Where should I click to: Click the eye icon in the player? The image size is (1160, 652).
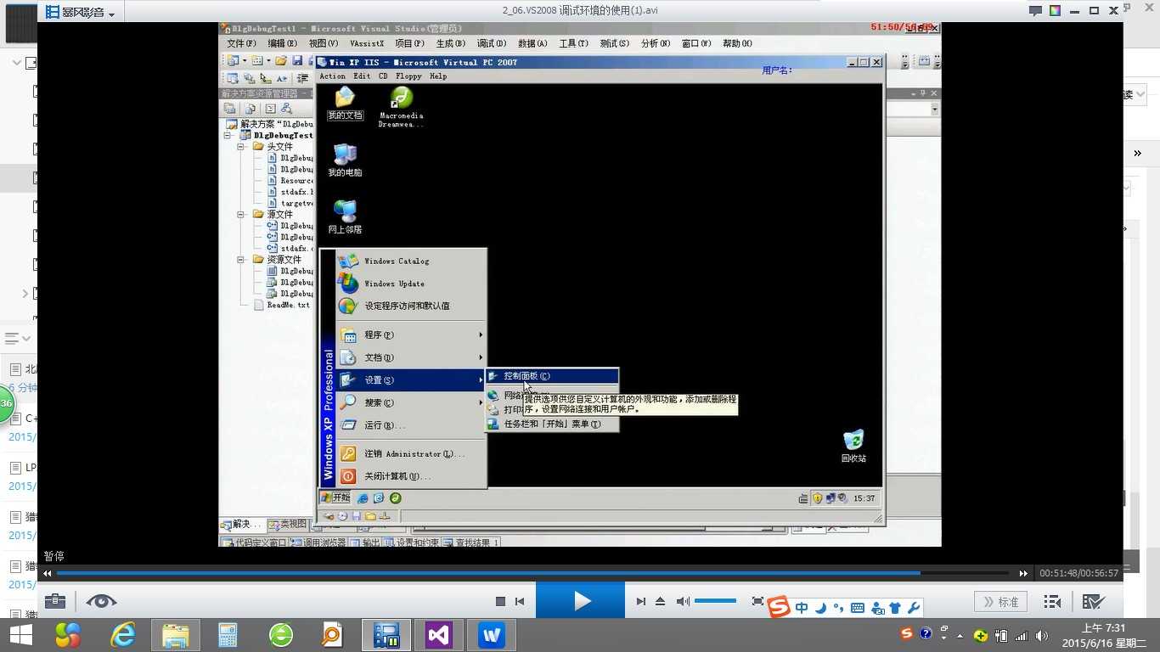[101, 601]
